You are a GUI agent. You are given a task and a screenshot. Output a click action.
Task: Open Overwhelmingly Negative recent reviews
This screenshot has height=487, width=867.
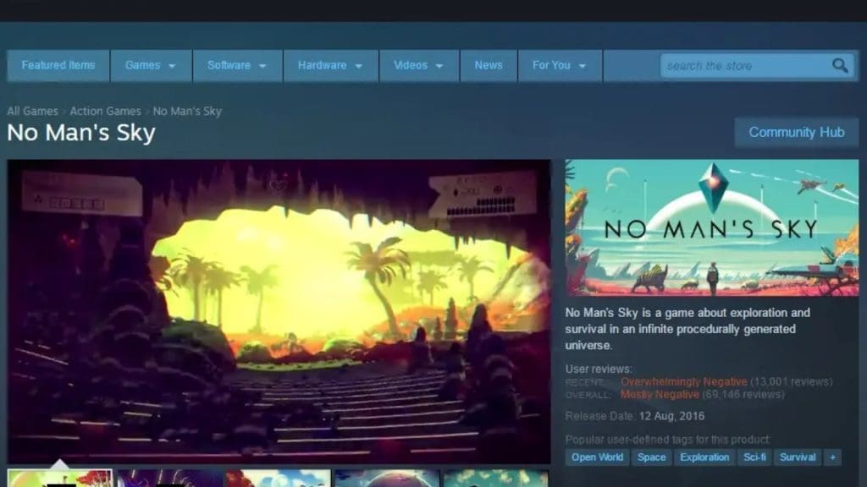point(683,381)
